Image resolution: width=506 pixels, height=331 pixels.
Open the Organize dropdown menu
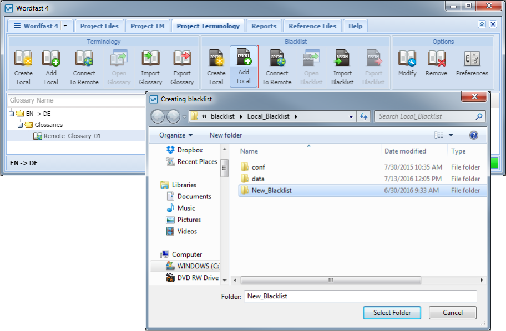[x=176, y=135]
